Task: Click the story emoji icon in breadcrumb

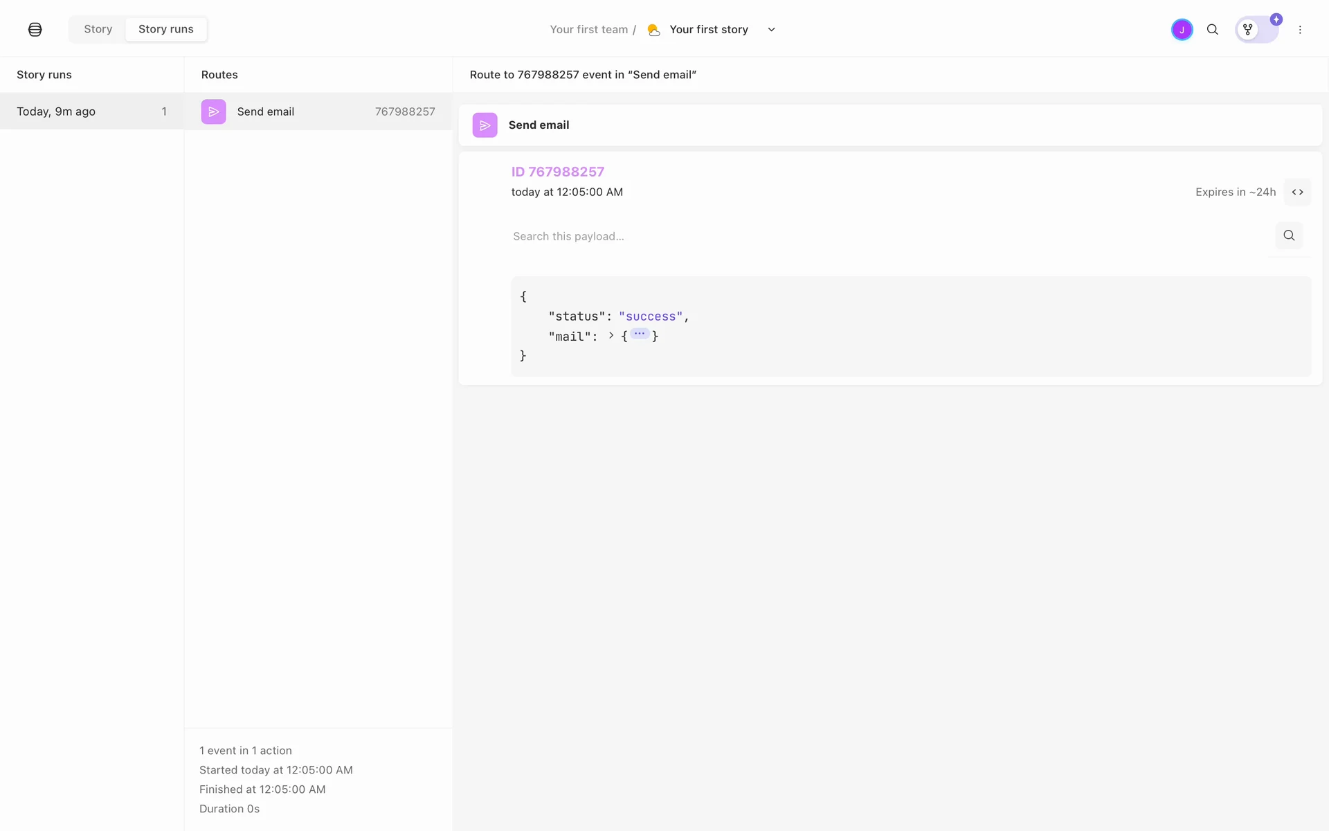Action: (x=653, y=30)
